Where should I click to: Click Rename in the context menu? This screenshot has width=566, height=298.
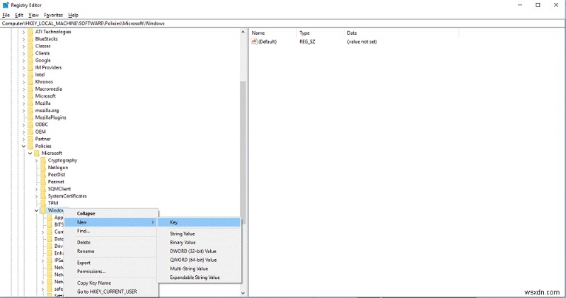click(111, 251)
